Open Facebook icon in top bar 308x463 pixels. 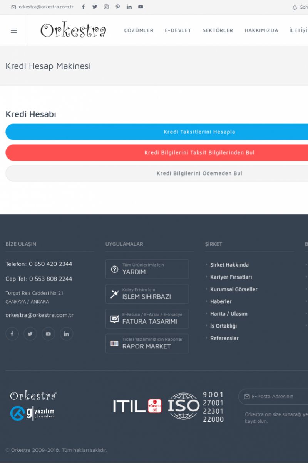coord(83,7)
